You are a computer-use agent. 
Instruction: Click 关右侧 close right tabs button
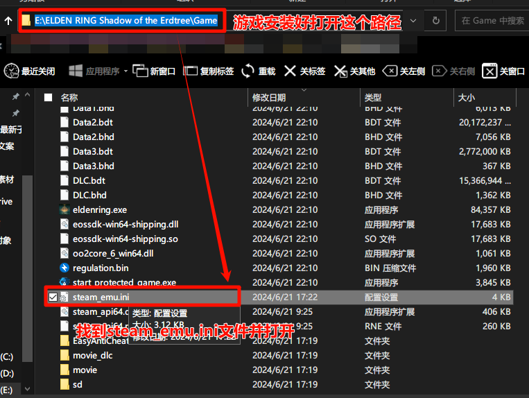coord(453,71)
